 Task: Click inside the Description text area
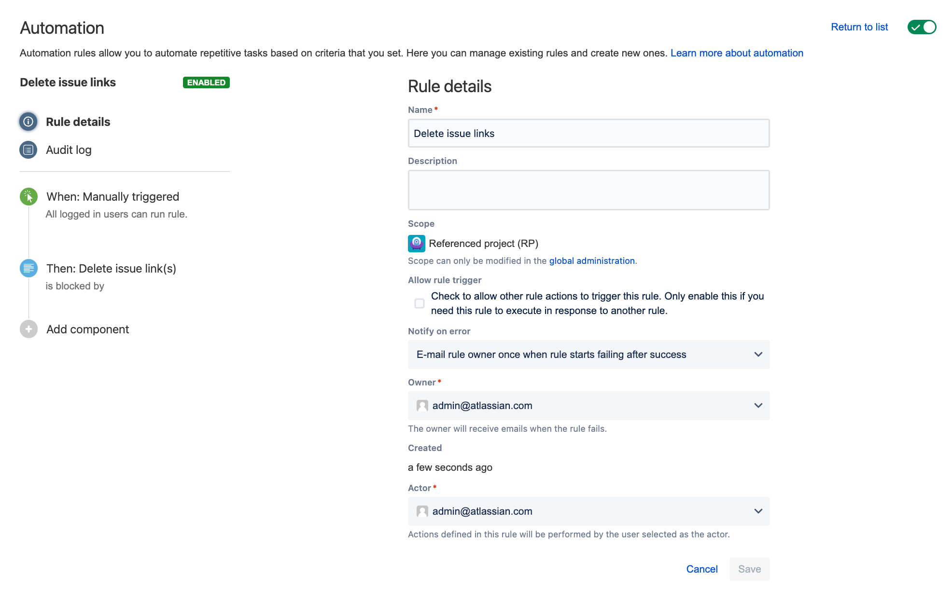[588, 190]
